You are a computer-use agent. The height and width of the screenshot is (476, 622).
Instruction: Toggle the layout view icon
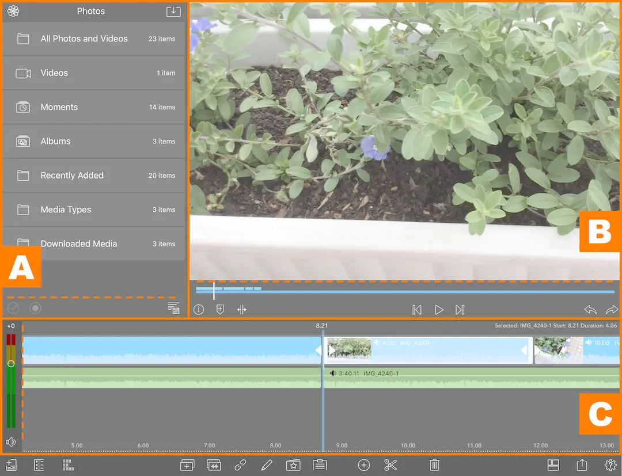pyautogui.click(x=553, y=465)
